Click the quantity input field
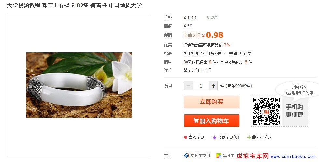Image resolution: width=319 pixels, height=162 pixels. coord(201,86)
